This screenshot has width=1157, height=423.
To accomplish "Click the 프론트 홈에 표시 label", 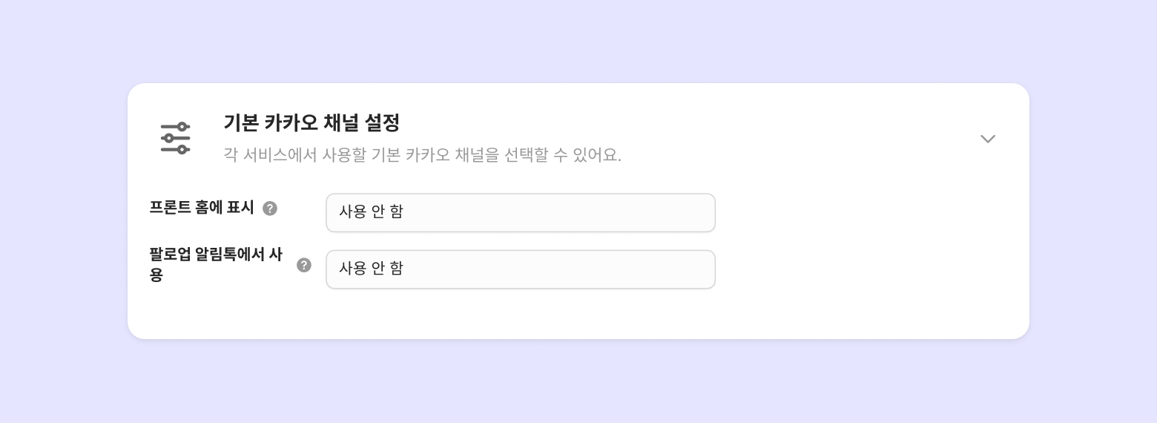I will (x=202, y=208).
